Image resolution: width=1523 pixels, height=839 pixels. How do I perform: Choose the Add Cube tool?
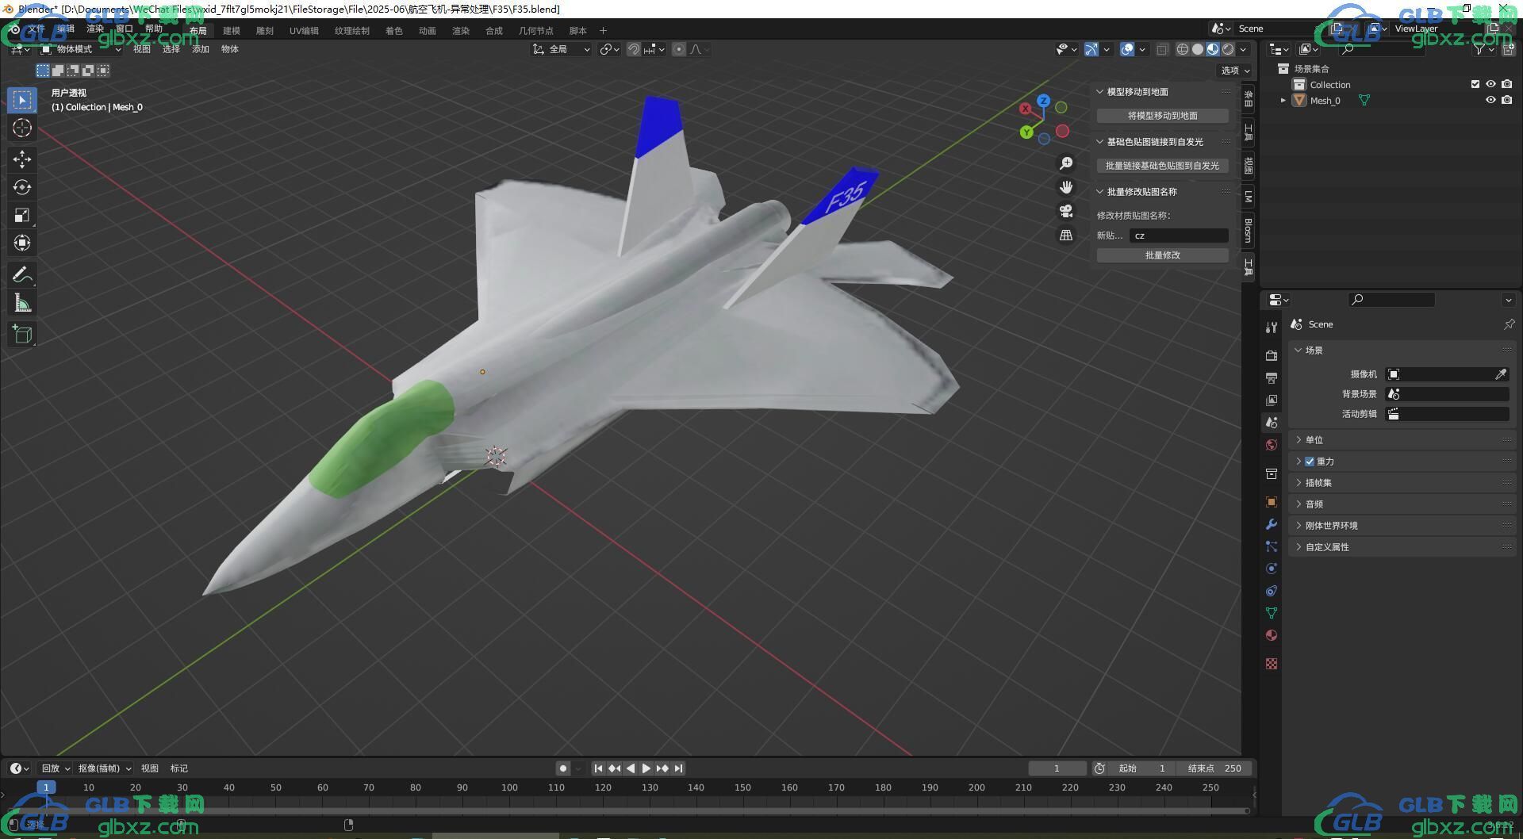(x=22, y=335)
